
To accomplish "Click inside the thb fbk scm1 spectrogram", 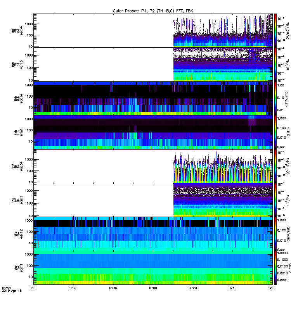I will coord(153,132).
